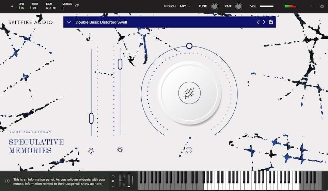
Task: Click the Spitfire Audio logo
Action: coord(31,22)
